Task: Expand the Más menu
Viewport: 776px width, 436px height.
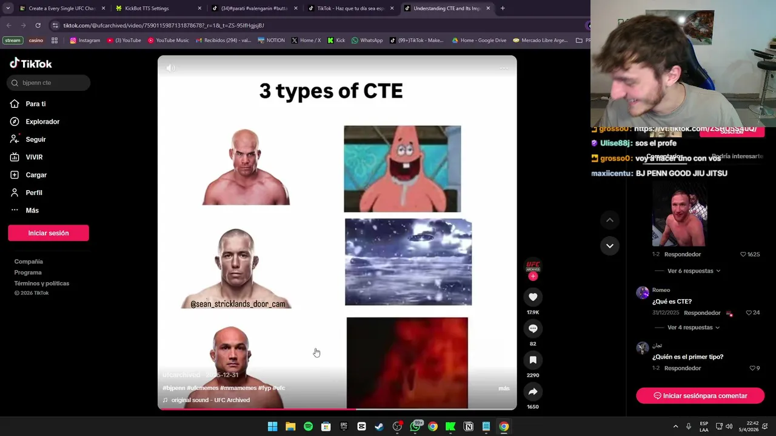Action: (x=25, y=210)
